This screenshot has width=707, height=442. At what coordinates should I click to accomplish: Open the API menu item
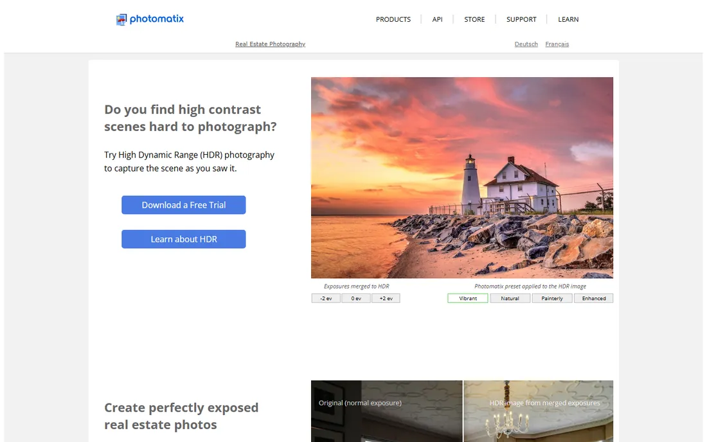tap(437, 19)
